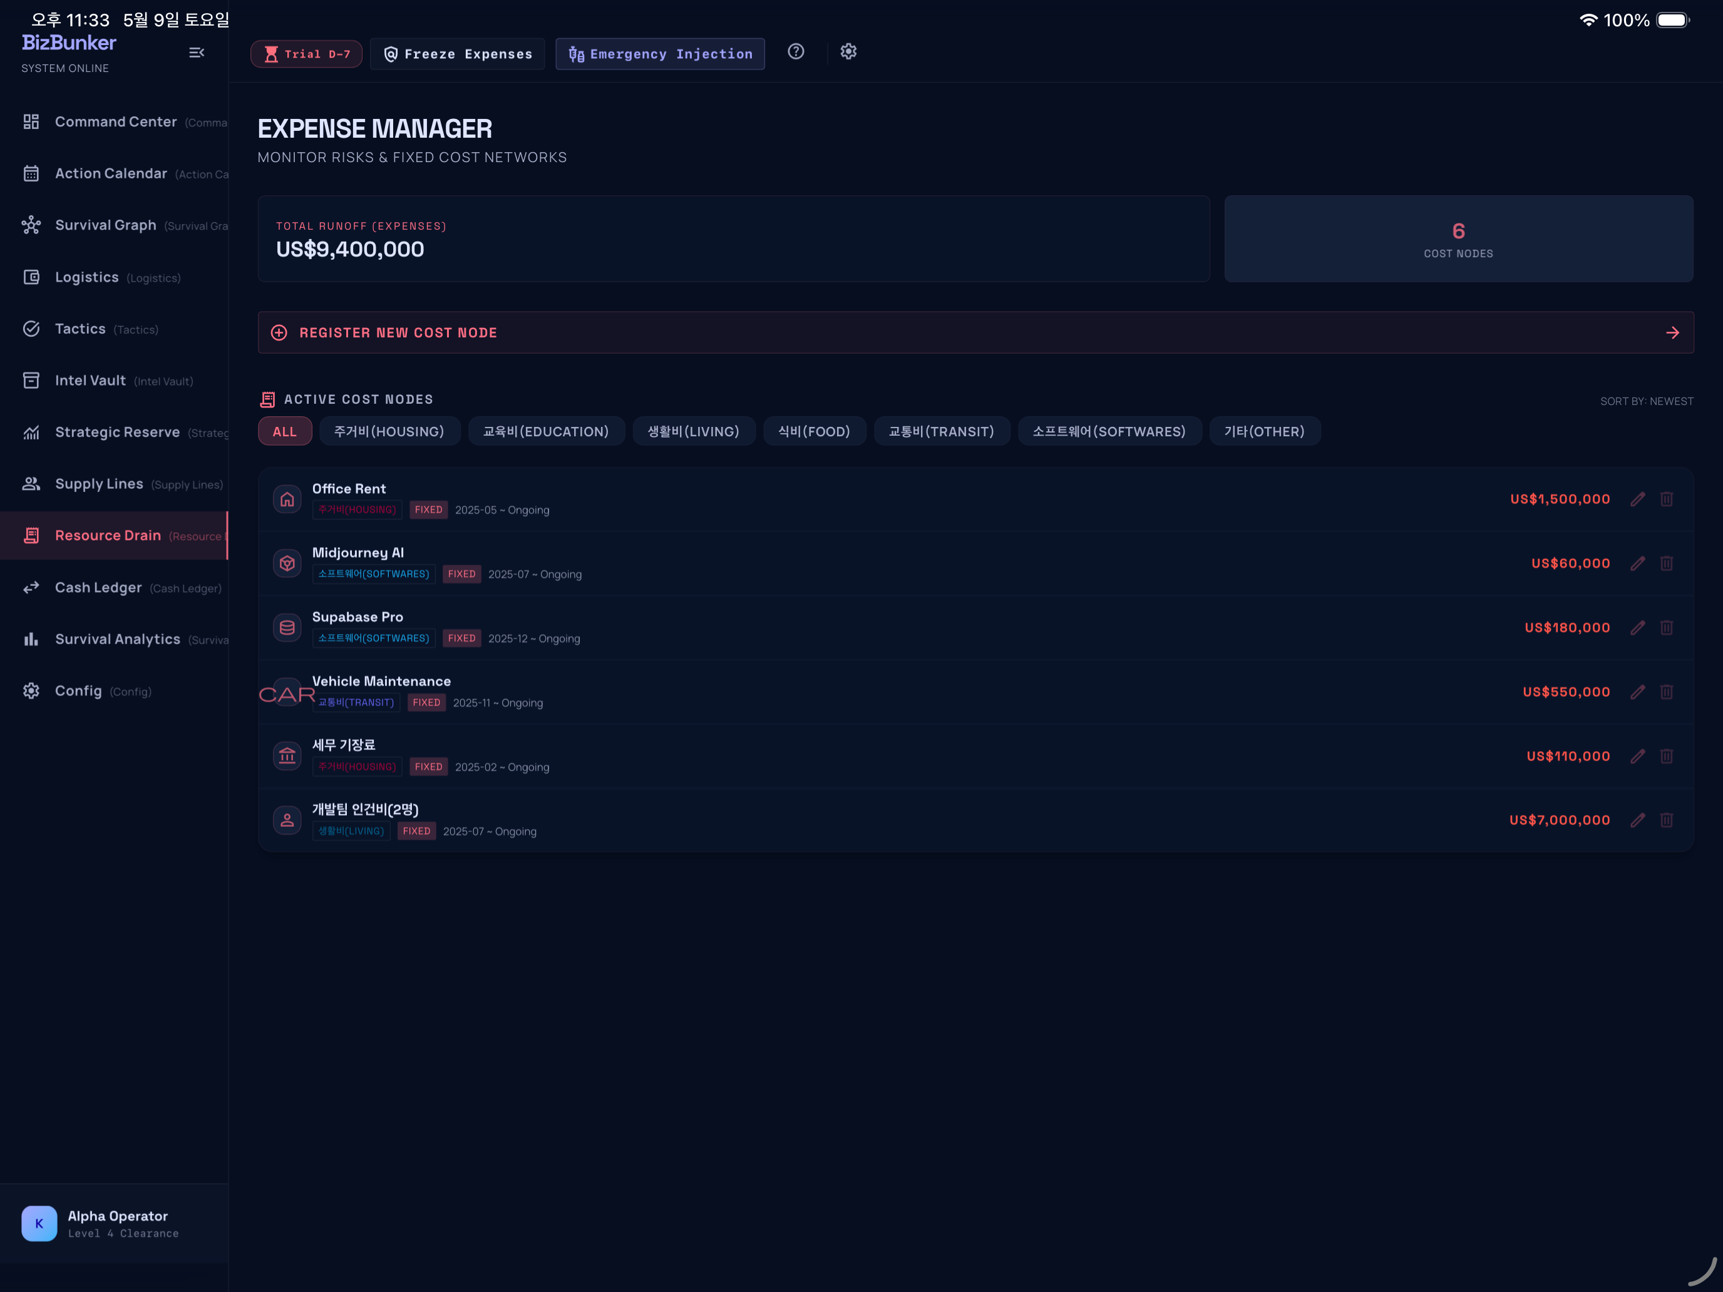Delete the 개발팀 인건비(2명) cost node
Image resolution: width=1723 pixels, height=1292 pixels.
coord(1666,820)
